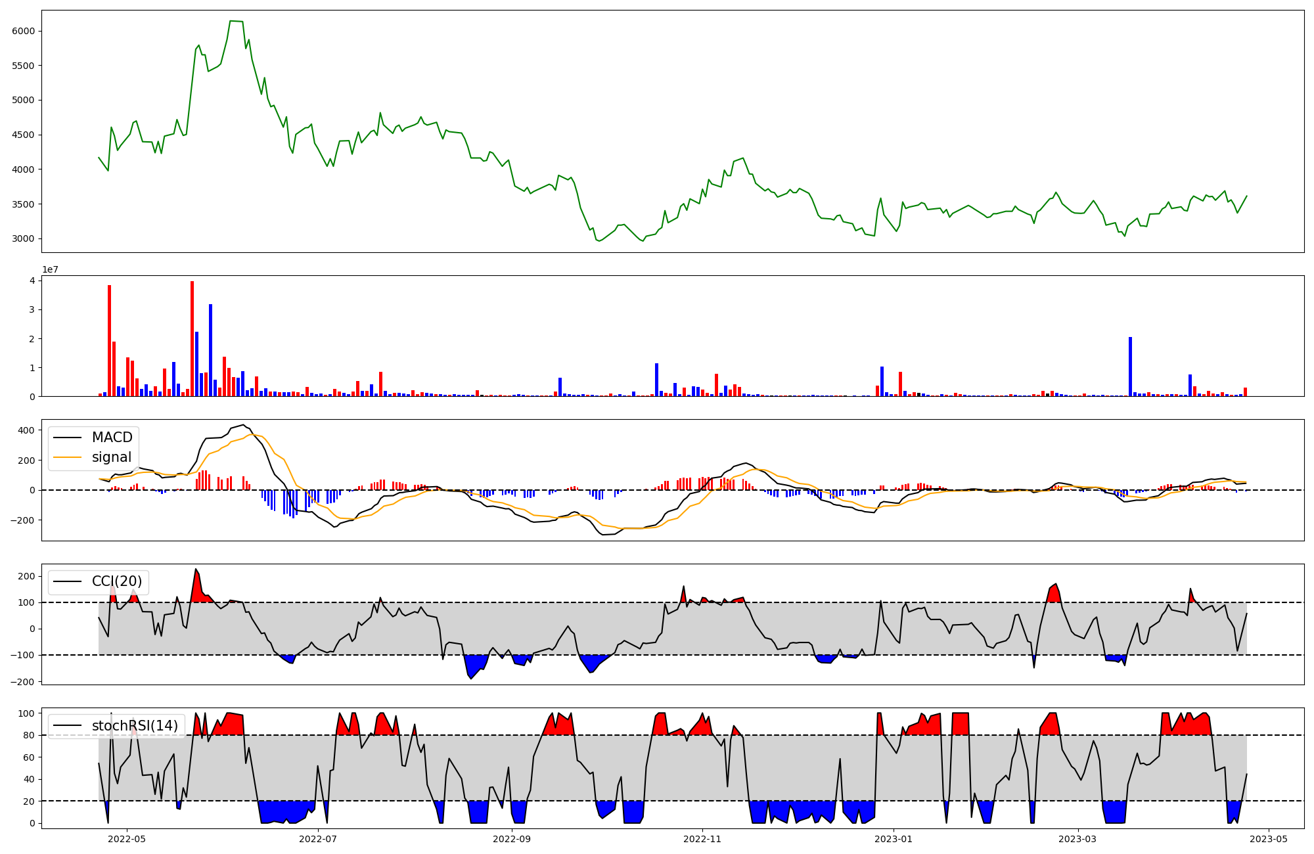Click the -200 label on CCI axis

click(22, 681)
